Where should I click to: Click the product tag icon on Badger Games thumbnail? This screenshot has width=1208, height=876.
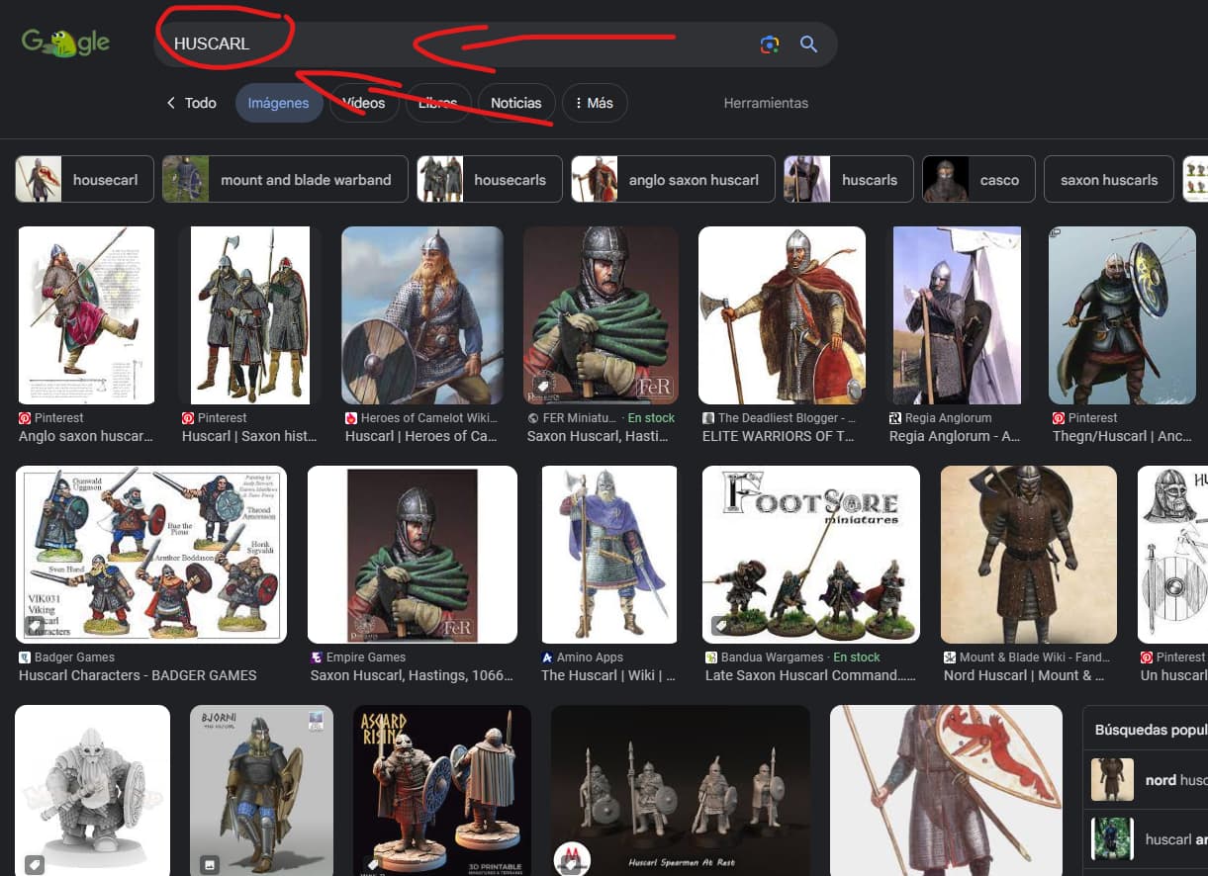(34, 626)
